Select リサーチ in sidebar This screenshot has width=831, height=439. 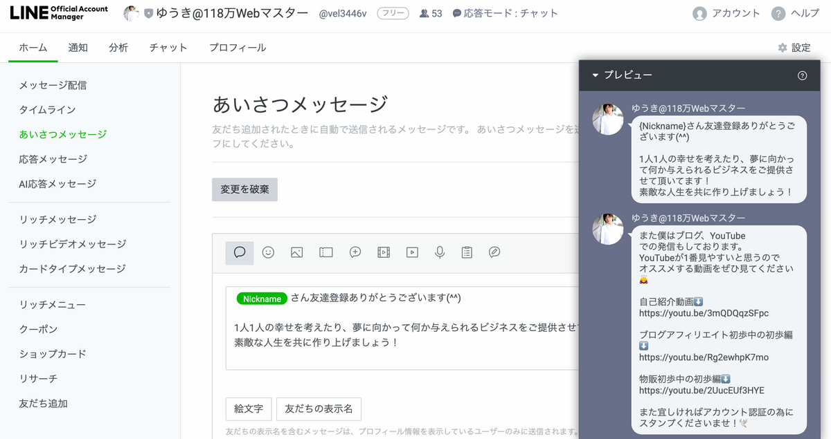click(38, 379)
